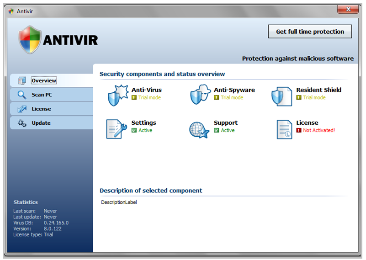Click 'Description of selected component' heading

[x=151, y=191]
